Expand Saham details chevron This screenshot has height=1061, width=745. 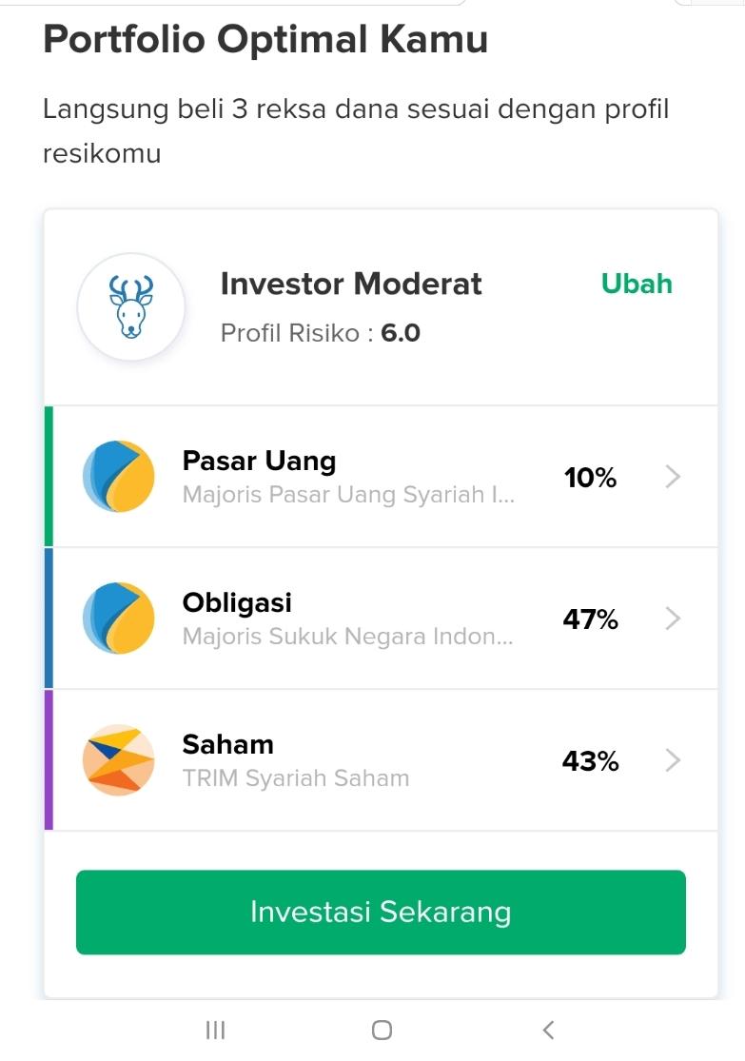[672, 760]
